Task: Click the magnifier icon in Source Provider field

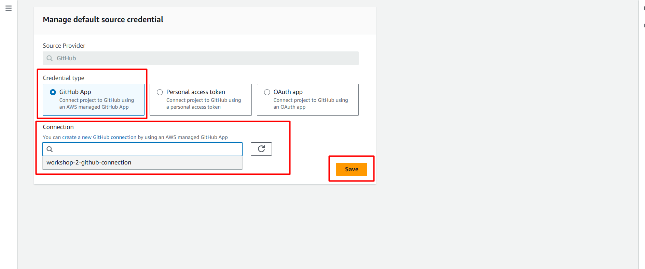Action: (x=50, y=58)
